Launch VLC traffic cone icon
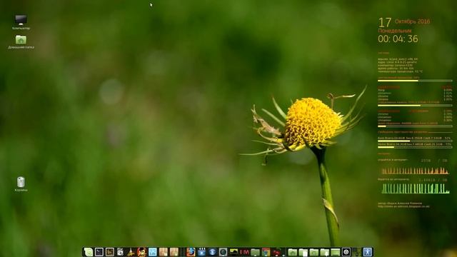The image size is (457, 257). pyautogui.click(x=131, y=252)
